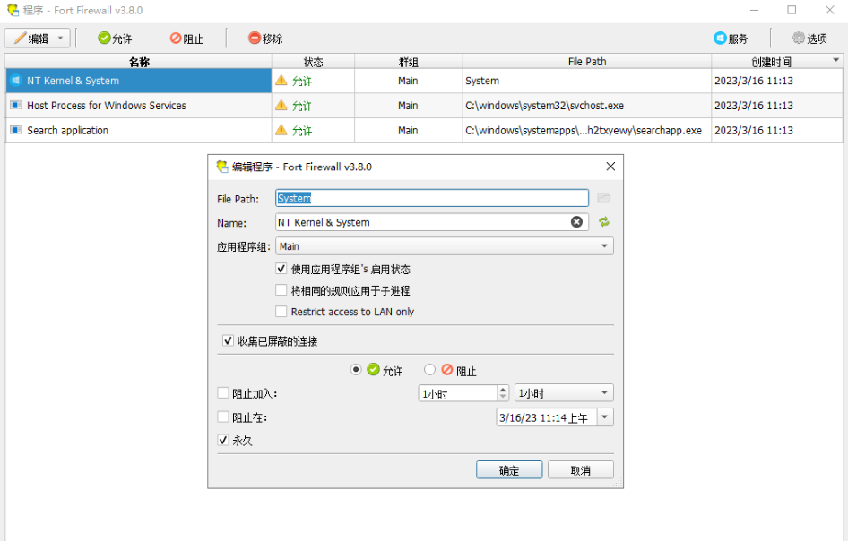The height and width of the screenshot is (541, 848).
Task: Click the red 阻止 toolbar button
Action: pos(186,39)
